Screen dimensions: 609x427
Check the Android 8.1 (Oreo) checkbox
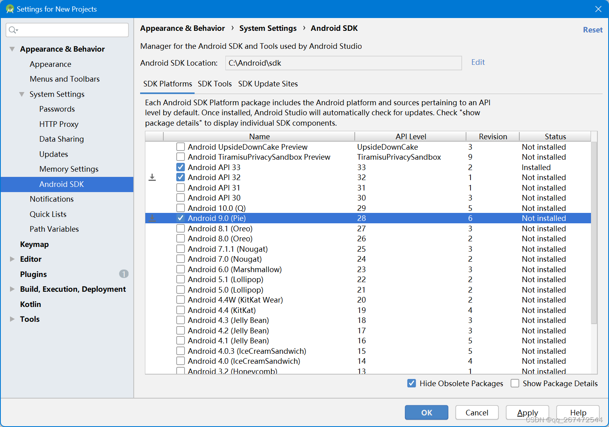tap(181, 229)
